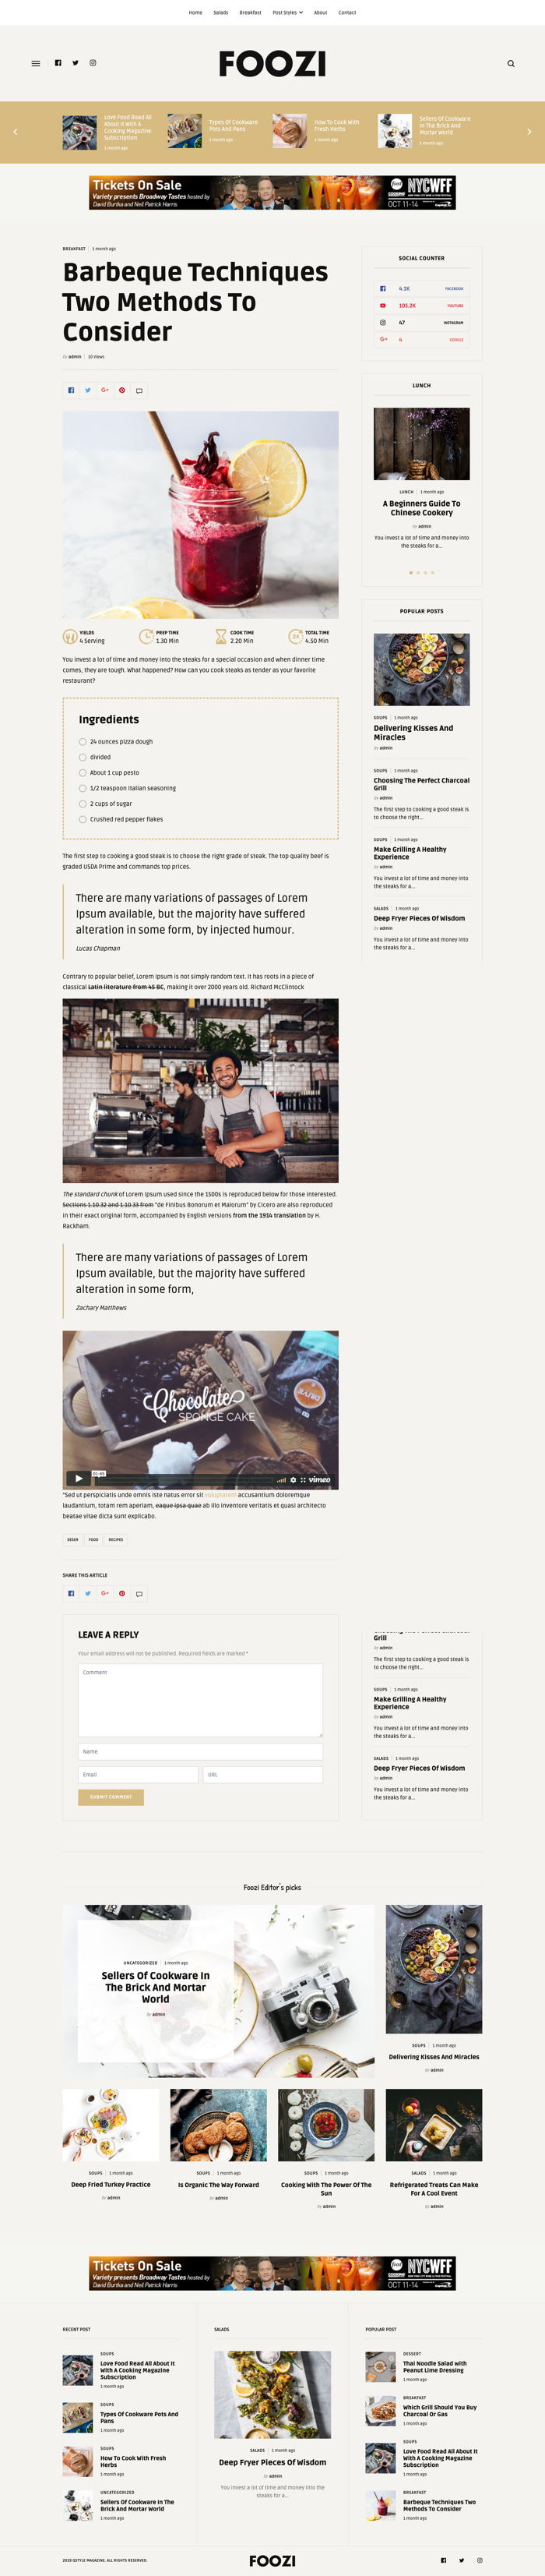Viewport: 545px width, 2576px height.
Task: Share via Pinterest icon above the article image
Action: point(121,390)
